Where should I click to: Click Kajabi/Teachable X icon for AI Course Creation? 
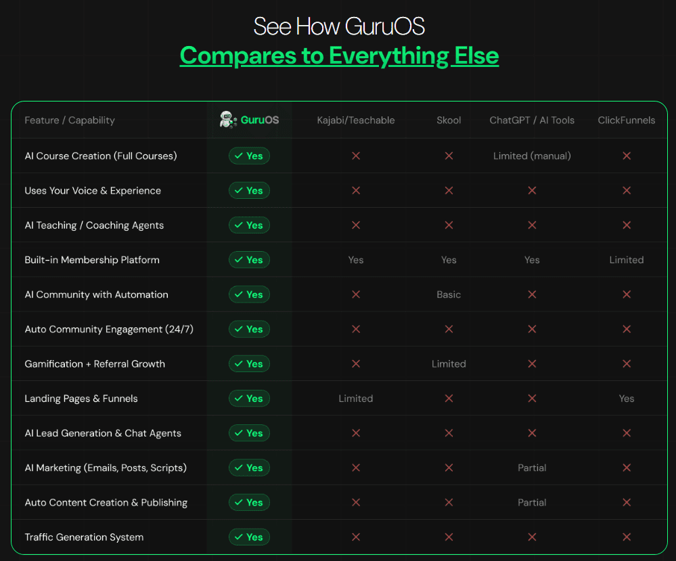[x=356, y=156]
